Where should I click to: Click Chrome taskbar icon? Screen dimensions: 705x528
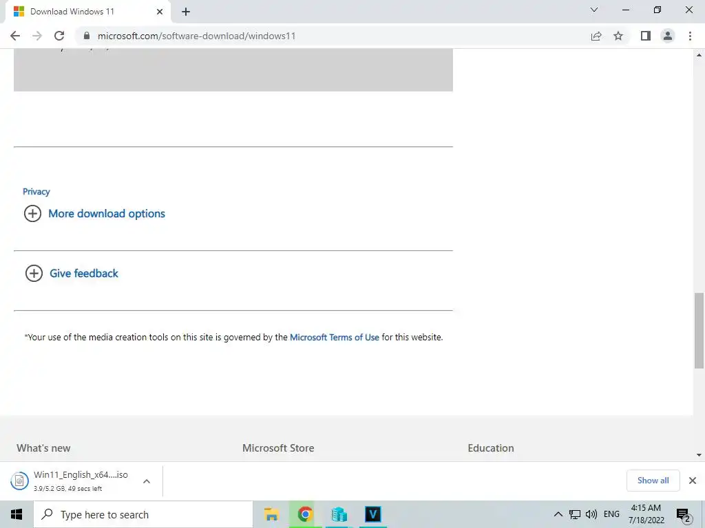coord(305,514)
